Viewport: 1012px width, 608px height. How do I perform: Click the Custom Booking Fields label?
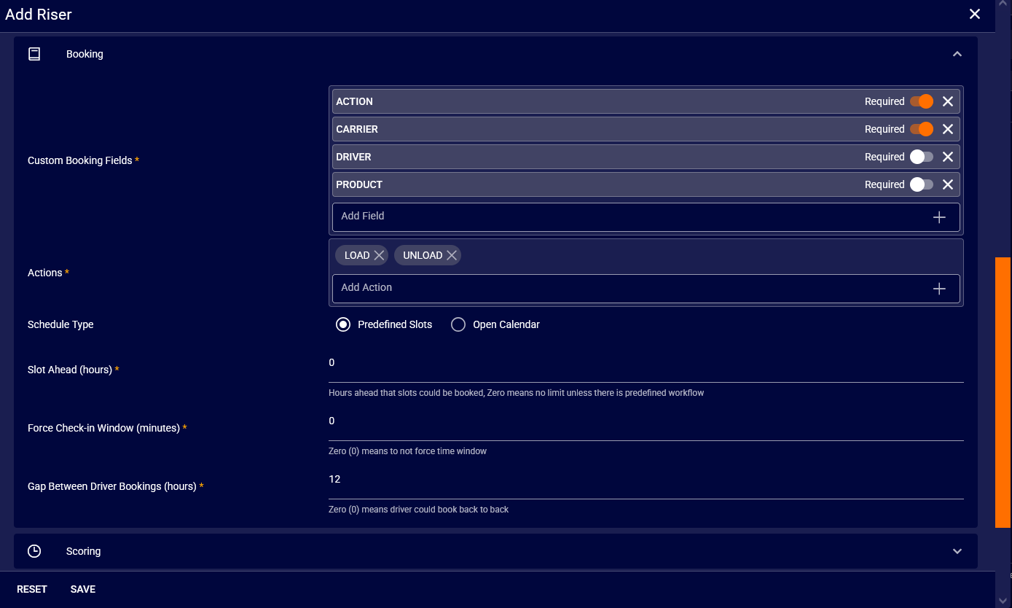point(80,160)
